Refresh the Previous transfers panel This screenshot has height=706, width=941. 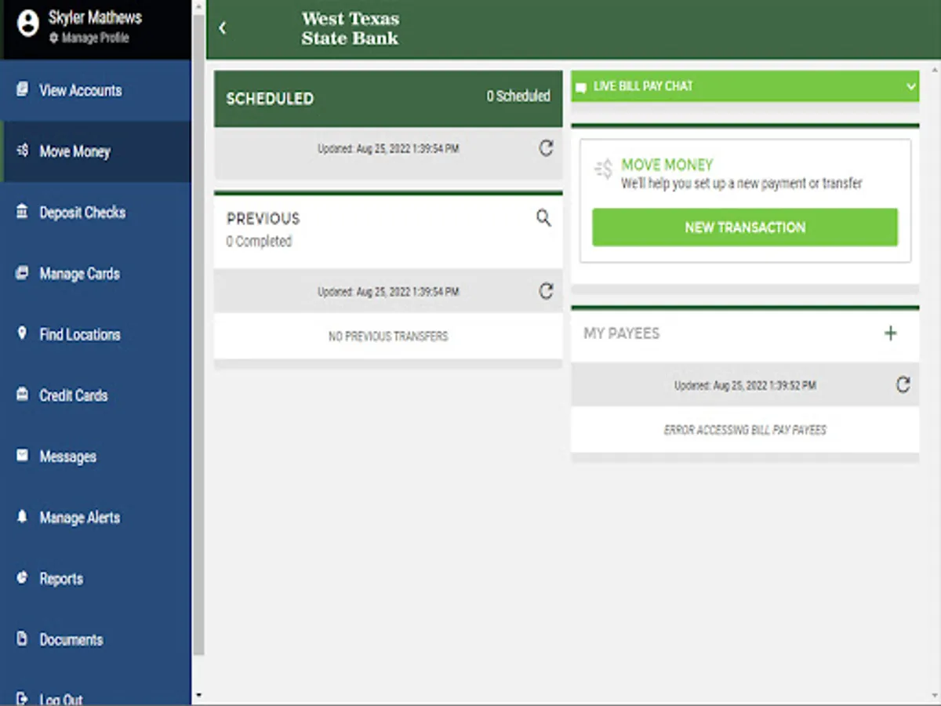(x=546, y=291)
